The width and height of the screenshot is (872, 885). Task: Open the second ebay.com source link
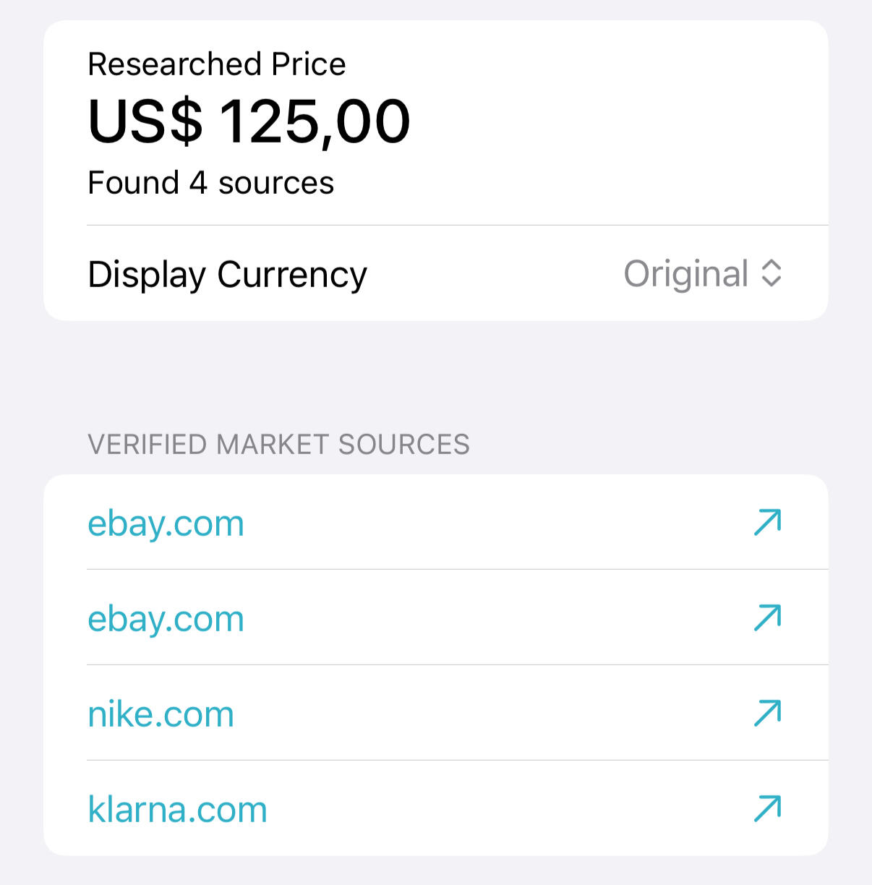click(x=166, y=619)
